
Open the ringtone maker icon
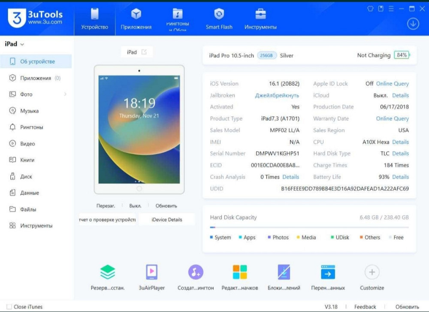[x=196, y=272]
